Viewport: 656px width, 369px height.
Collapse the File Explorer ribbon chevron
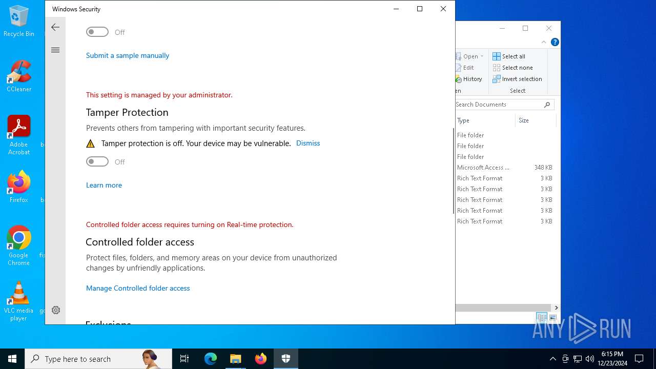pyautogui.click(x=544, y=42)
